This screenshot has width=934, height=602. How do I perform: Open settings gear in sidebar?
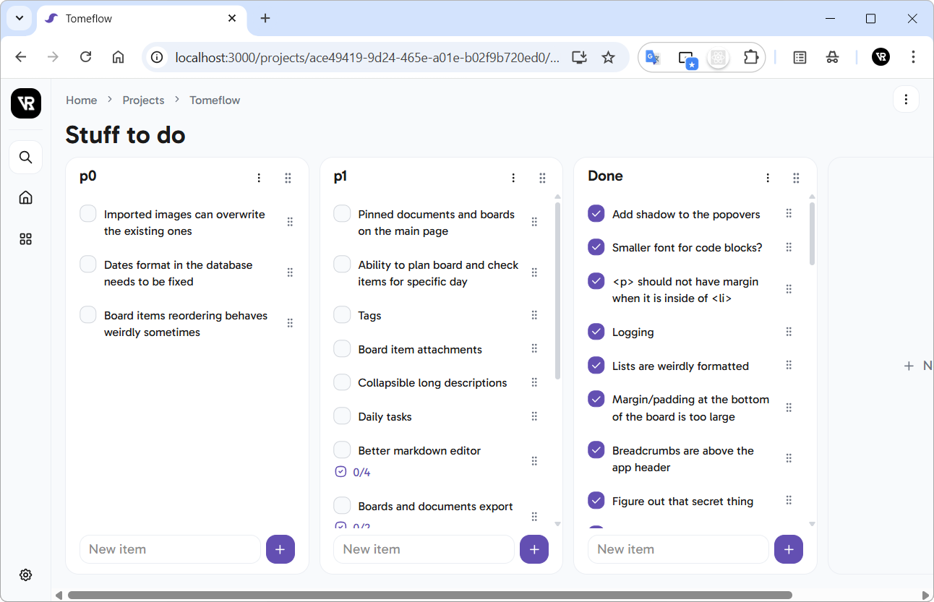(26, 575)
